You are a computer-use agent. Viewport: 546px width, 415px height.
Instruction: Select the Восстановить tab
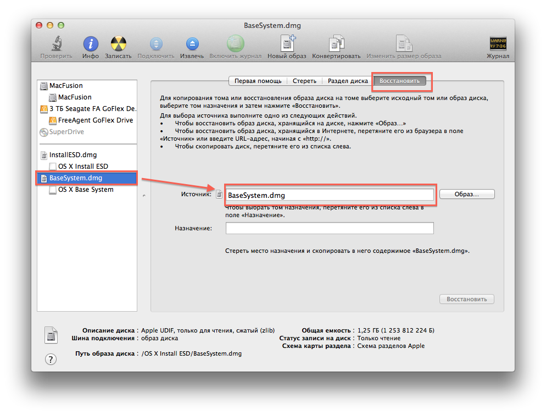tap(399, 81)
